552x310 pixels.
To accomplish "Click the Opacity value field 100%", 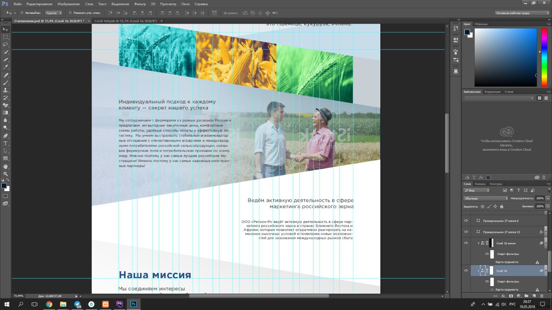I will [539, 198].
